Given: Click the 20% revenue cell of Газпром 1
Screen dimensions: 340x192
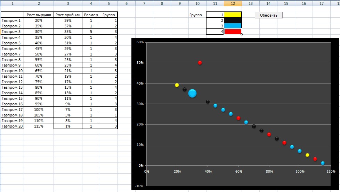Looking at the screenshot, I should [39, 20].
